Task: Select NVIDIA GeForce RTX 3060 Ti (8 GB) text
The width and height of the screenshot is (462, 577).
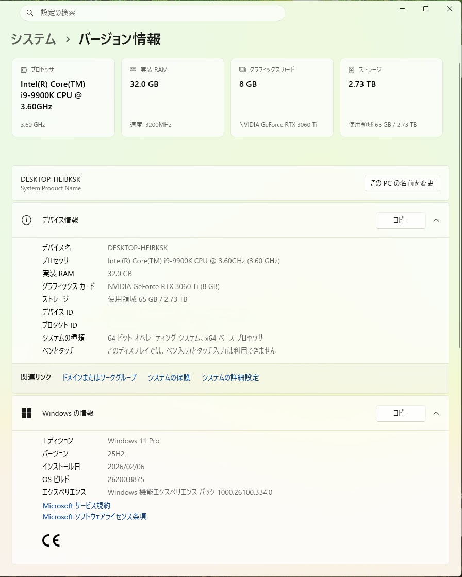Action: point(163,286)
